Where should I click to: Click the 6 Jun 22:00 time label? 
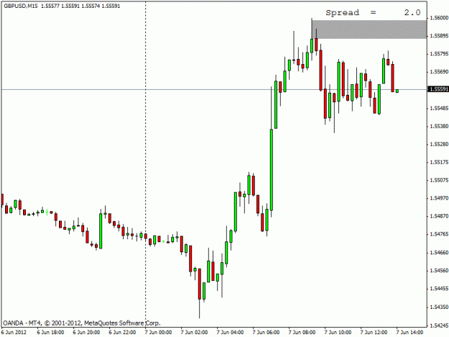[122, 332]
